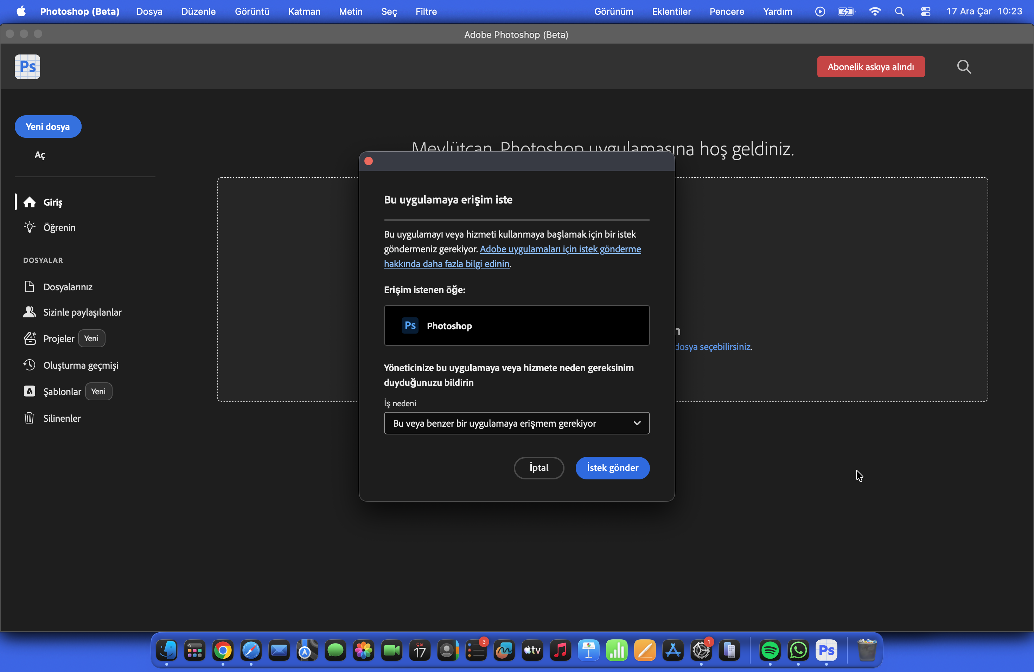This screenshot has width=1034, height=672.
Task: Open Projeler via its sidebar icon
Action: 30,338
